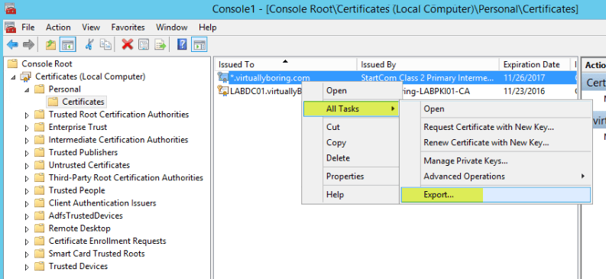Click the gray Forward arrow toolbar icon

(x=28, y=45)
